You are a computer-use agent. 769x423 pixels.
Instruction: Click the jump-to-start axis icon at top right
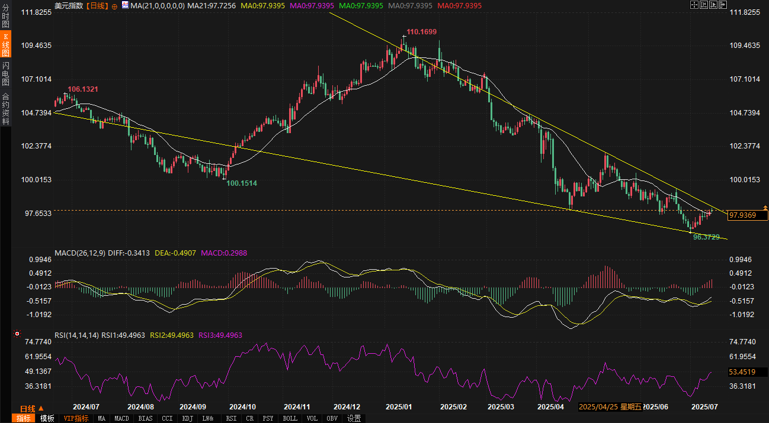(704, 5)
